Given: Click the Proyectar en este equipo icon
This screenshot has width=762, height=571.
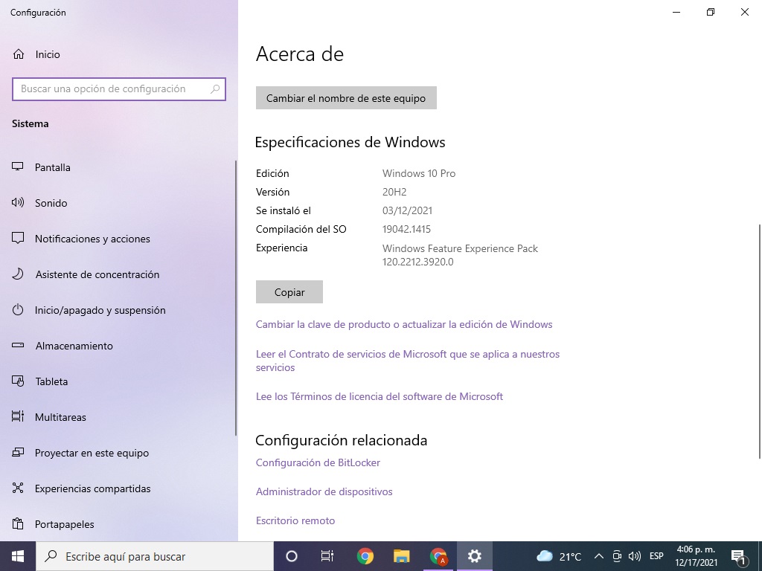Looking at the screenshot, I should click(x=18, y=453).
